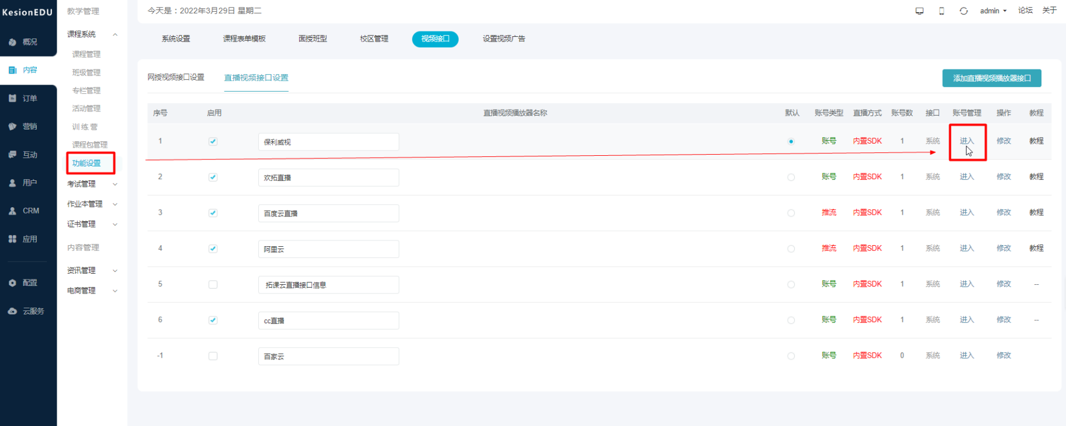Set 欢拓直播 as default radio button

[791, 177]
